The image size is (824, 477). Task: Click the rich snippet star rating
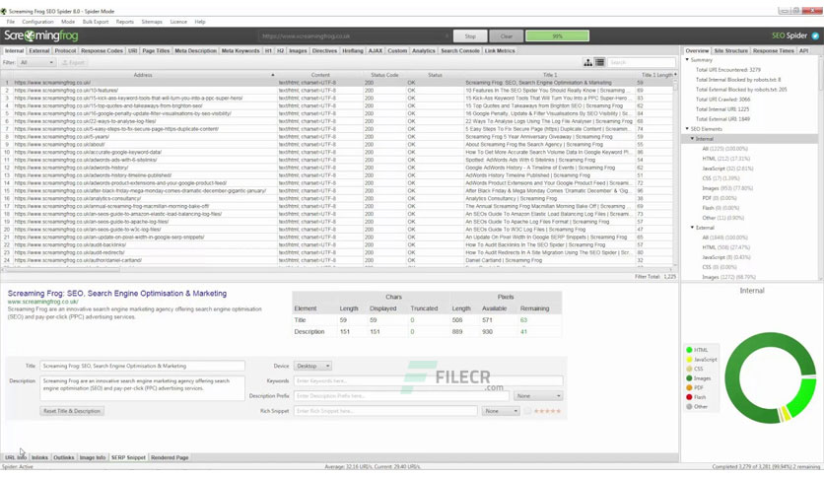coord(547,411)
